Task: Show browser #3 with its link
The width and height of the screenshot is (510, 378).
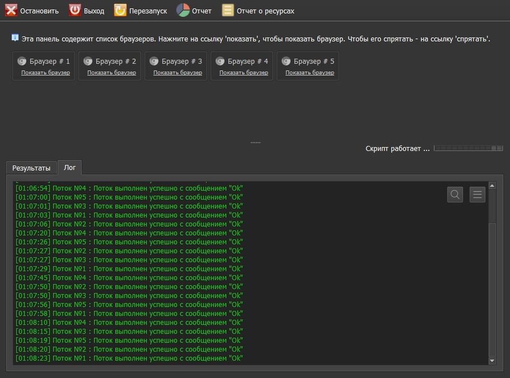Action: pos(177,73)
